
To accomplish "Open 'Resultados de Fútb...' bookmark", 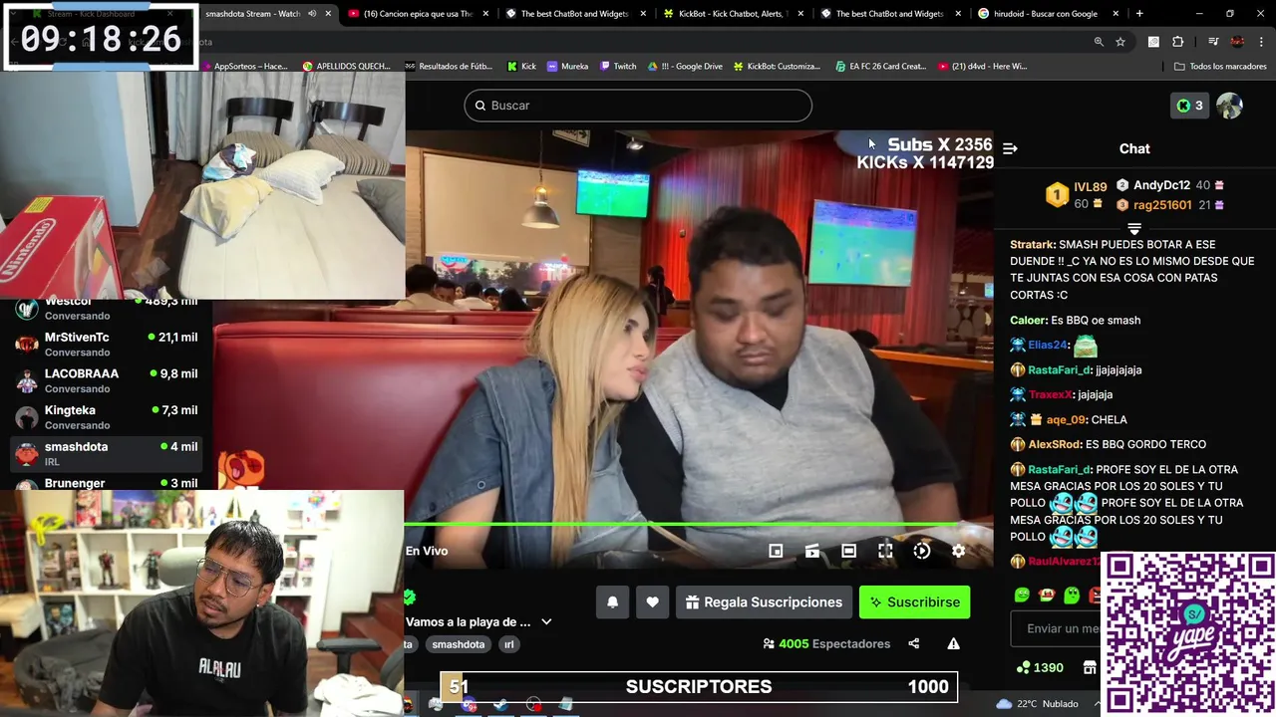I will (449, 66).
